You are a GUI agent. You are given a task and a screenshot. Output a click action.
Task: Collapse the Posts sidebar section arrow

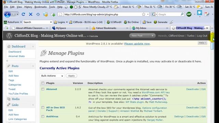(33, 66)
